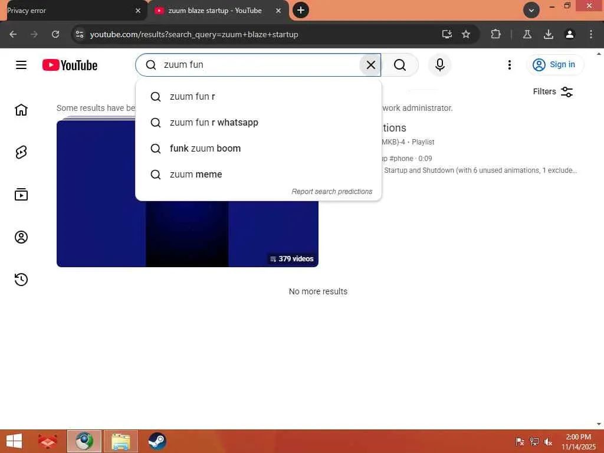The width and height of the screenshot is (604, 453).
Task: Choose the suggestion 'funk zuum boom'
Action: [x=258, y=148]
